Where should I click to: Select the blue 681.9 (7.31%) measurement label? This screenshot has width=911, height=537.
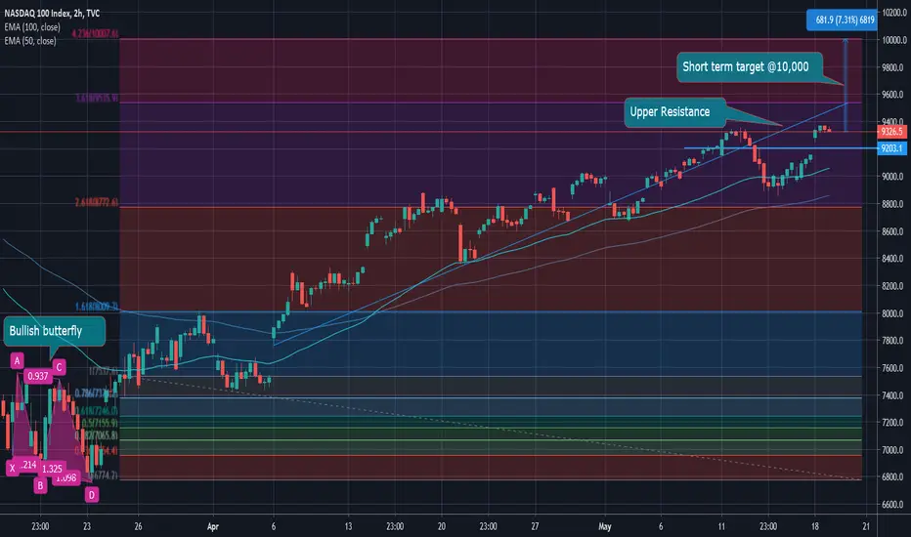point(842,21)
